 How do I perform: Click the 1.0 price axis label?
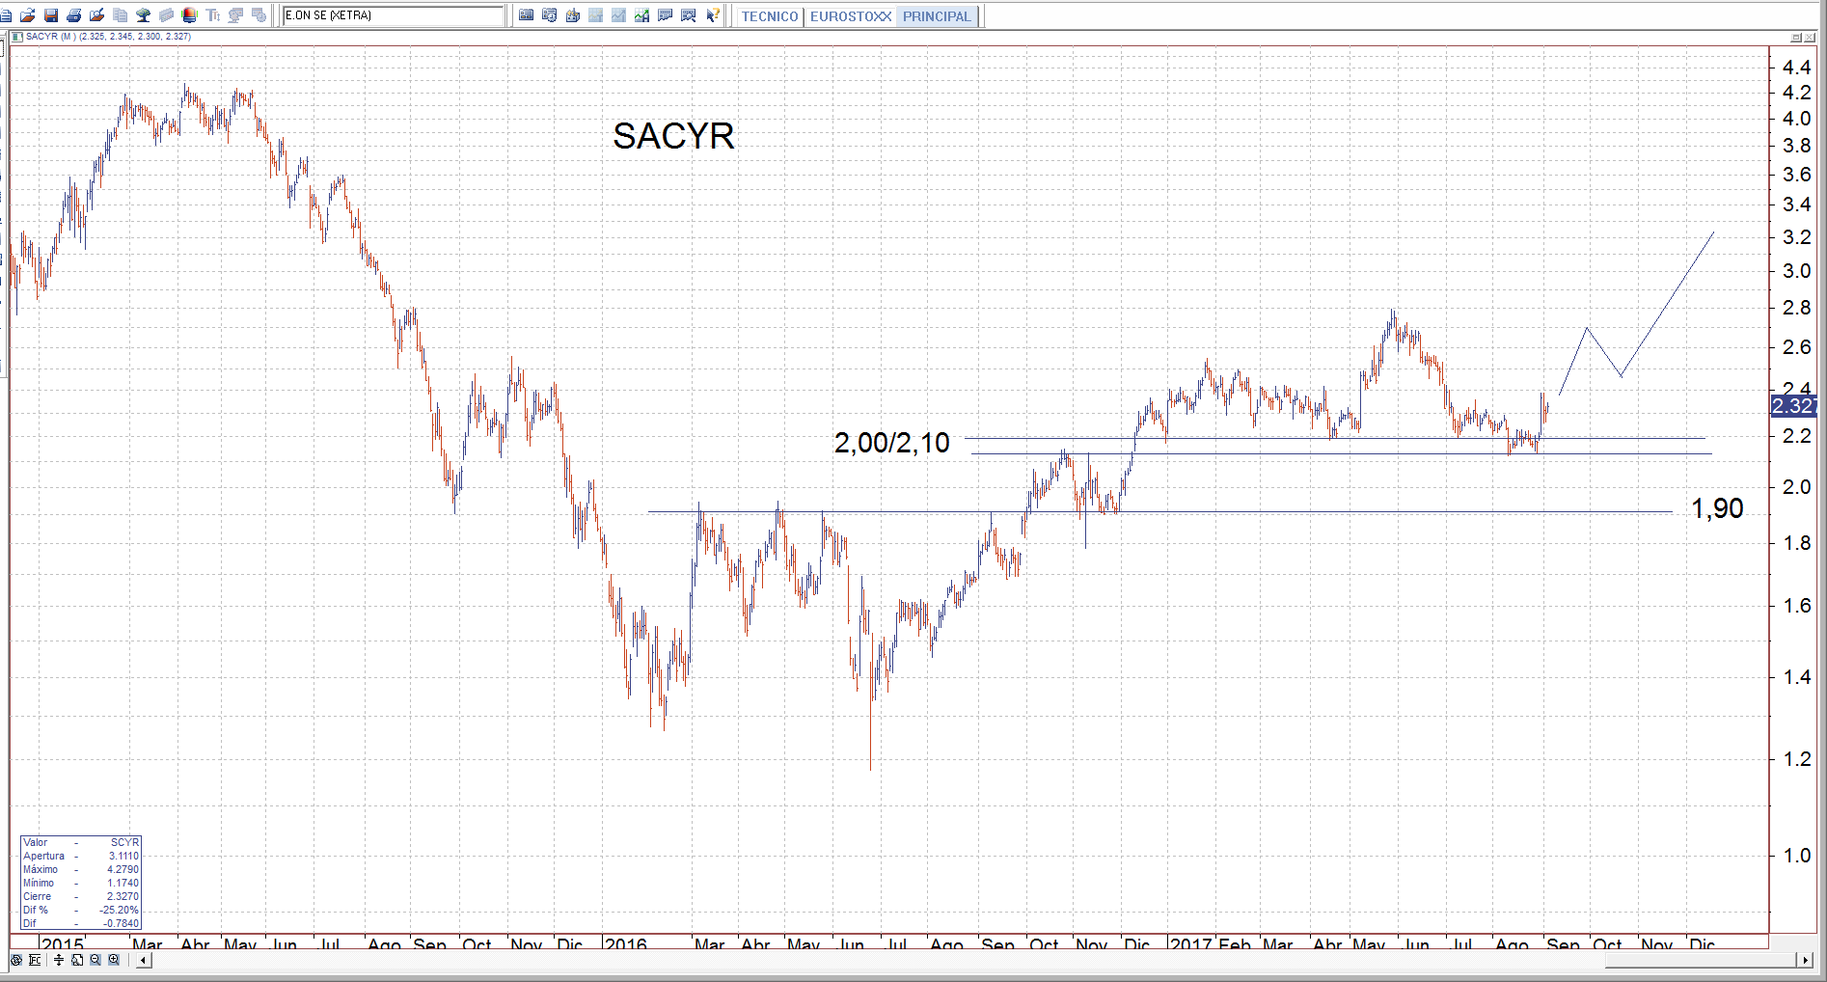[1796, 856]
